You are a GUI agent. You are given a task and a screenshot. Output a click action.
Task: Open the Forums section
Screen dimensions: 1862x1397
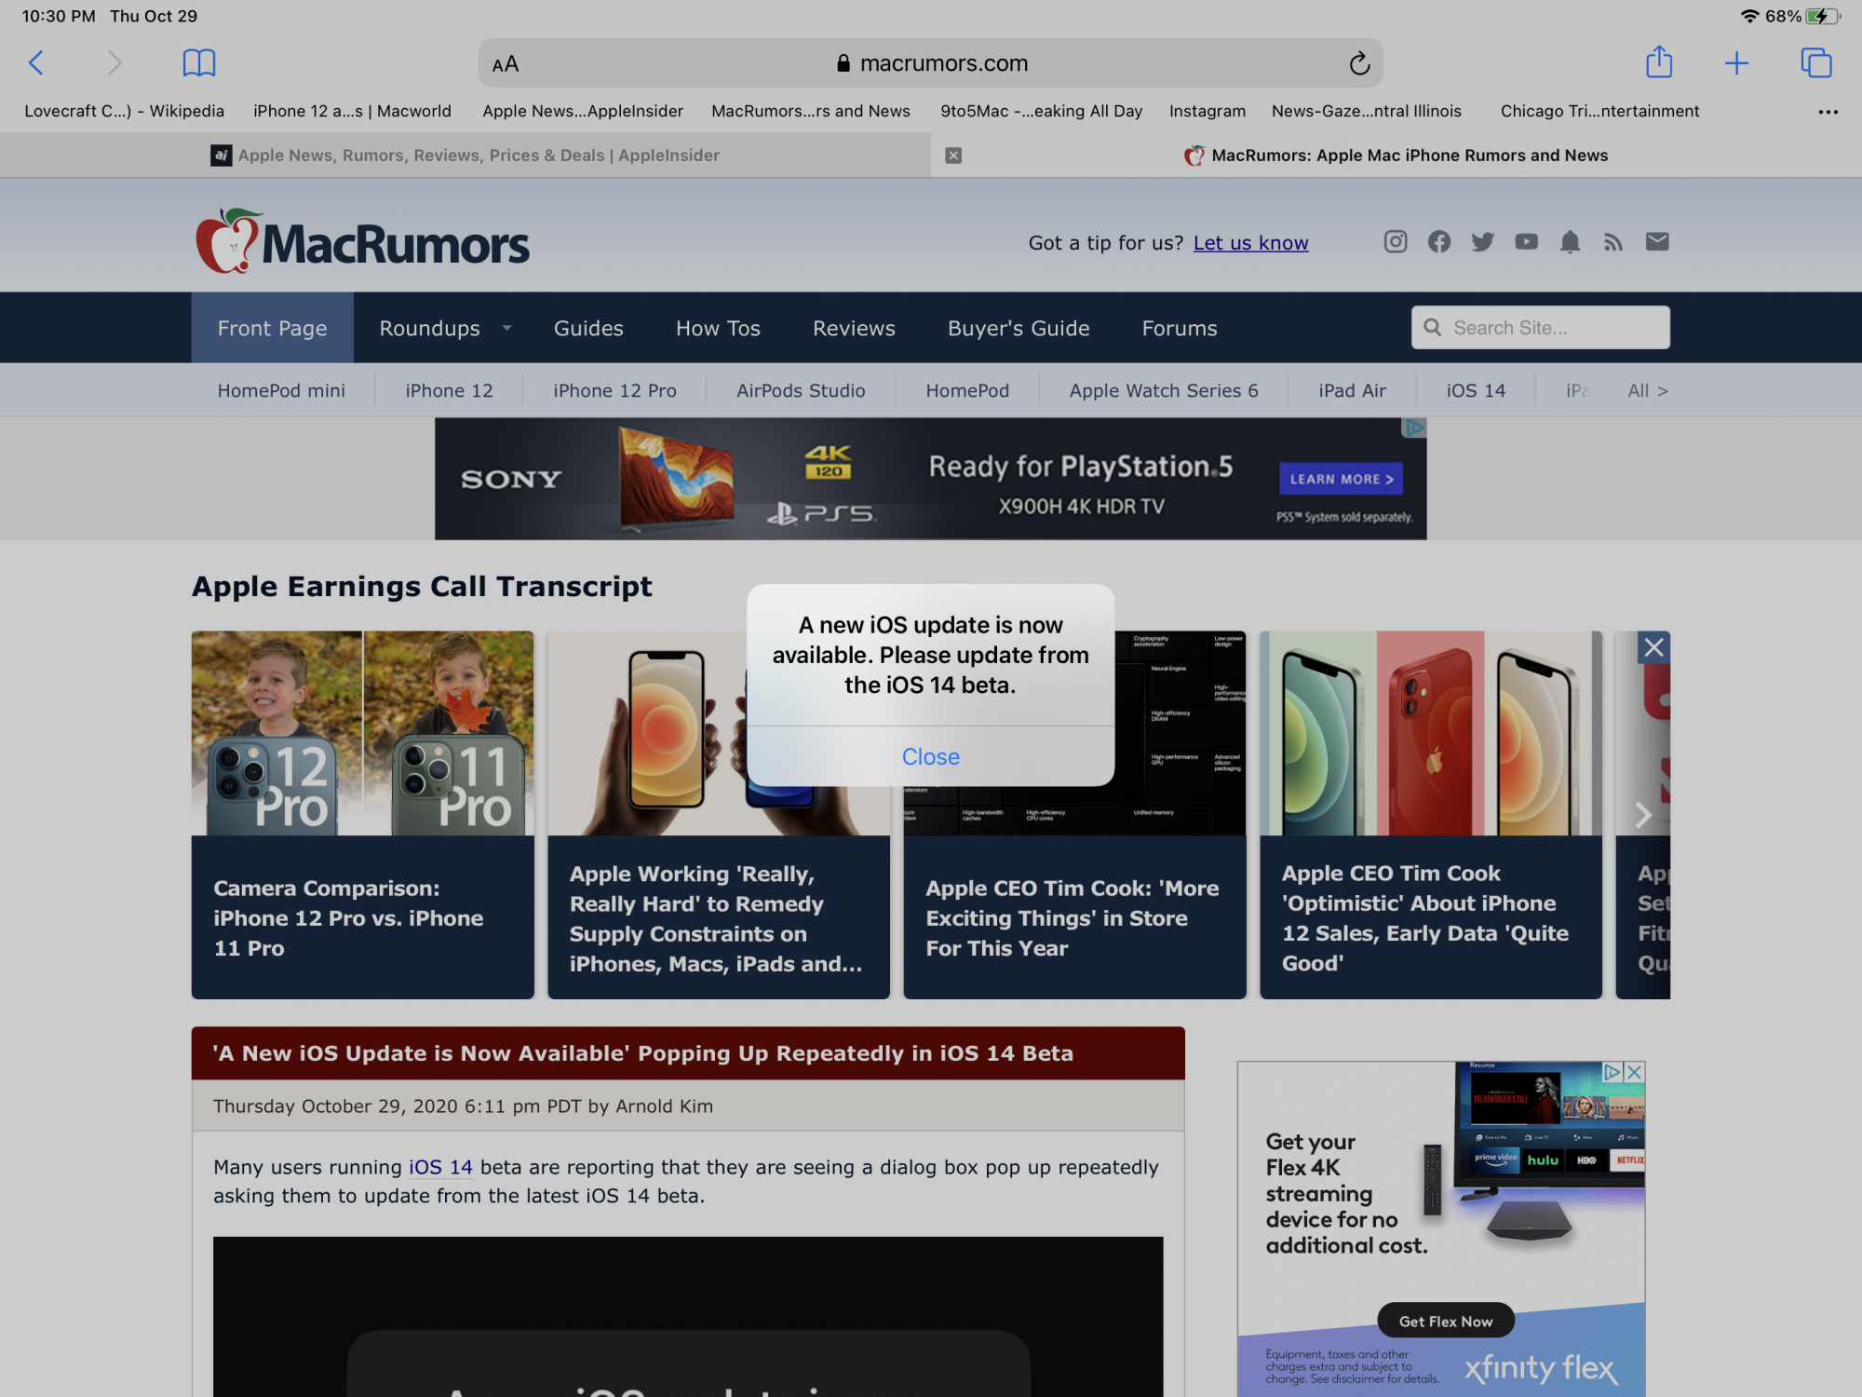(1180, 328)
